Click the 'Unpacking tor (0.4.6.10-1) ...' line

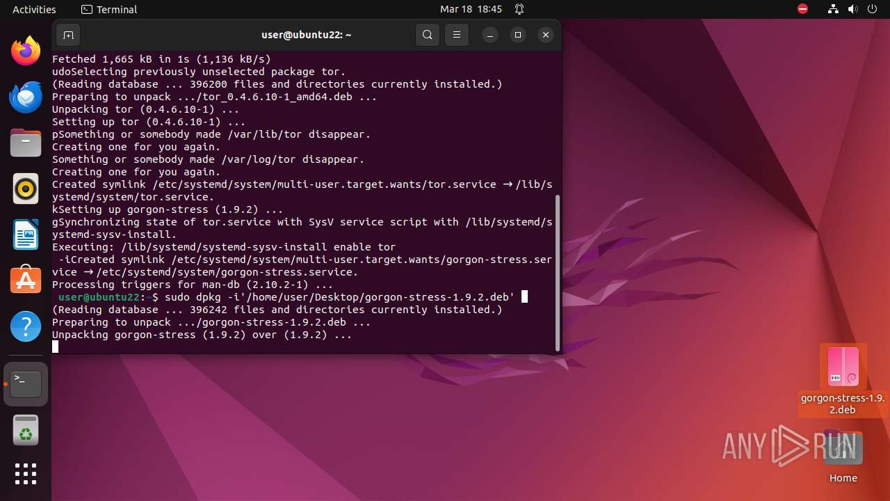[x=145, y=109]
